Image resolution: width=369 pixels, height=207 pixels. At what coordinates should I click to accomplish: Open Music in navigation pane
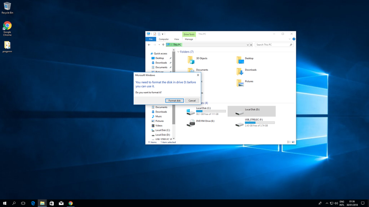point(159,116)
